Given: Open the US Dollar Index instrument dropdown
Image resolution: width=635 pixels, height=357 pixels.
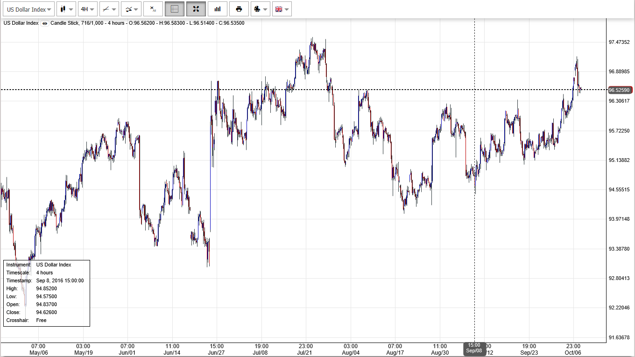Looking at the screenshot, I should click(x=29, y=9).
